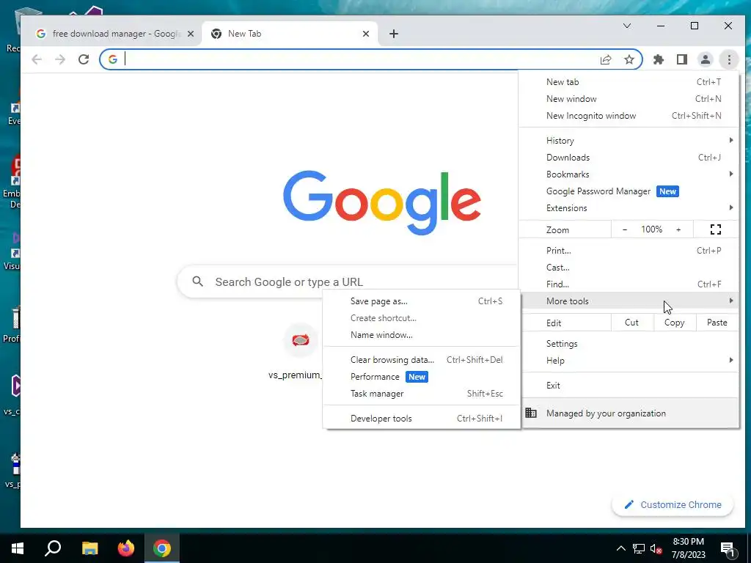Close the New Tab tab
Viewport: 751px width, 563px height.
click(x=366, y=34)
